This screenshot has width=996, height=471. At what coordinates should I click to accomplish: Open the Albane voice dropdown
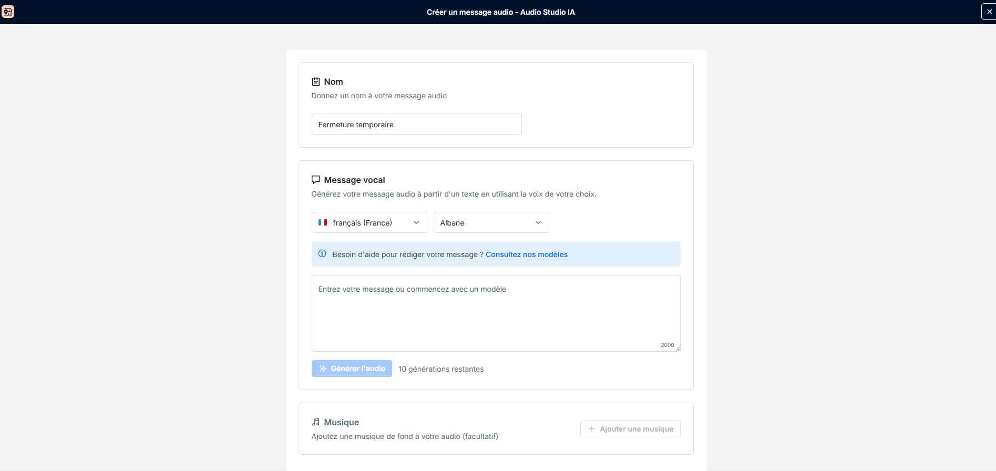click(x=491, y=222)
